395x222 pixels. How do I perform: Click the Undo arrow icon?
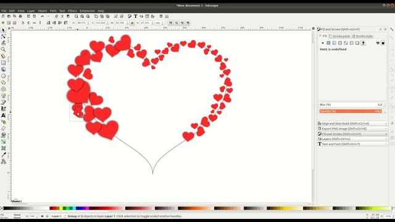43,17
